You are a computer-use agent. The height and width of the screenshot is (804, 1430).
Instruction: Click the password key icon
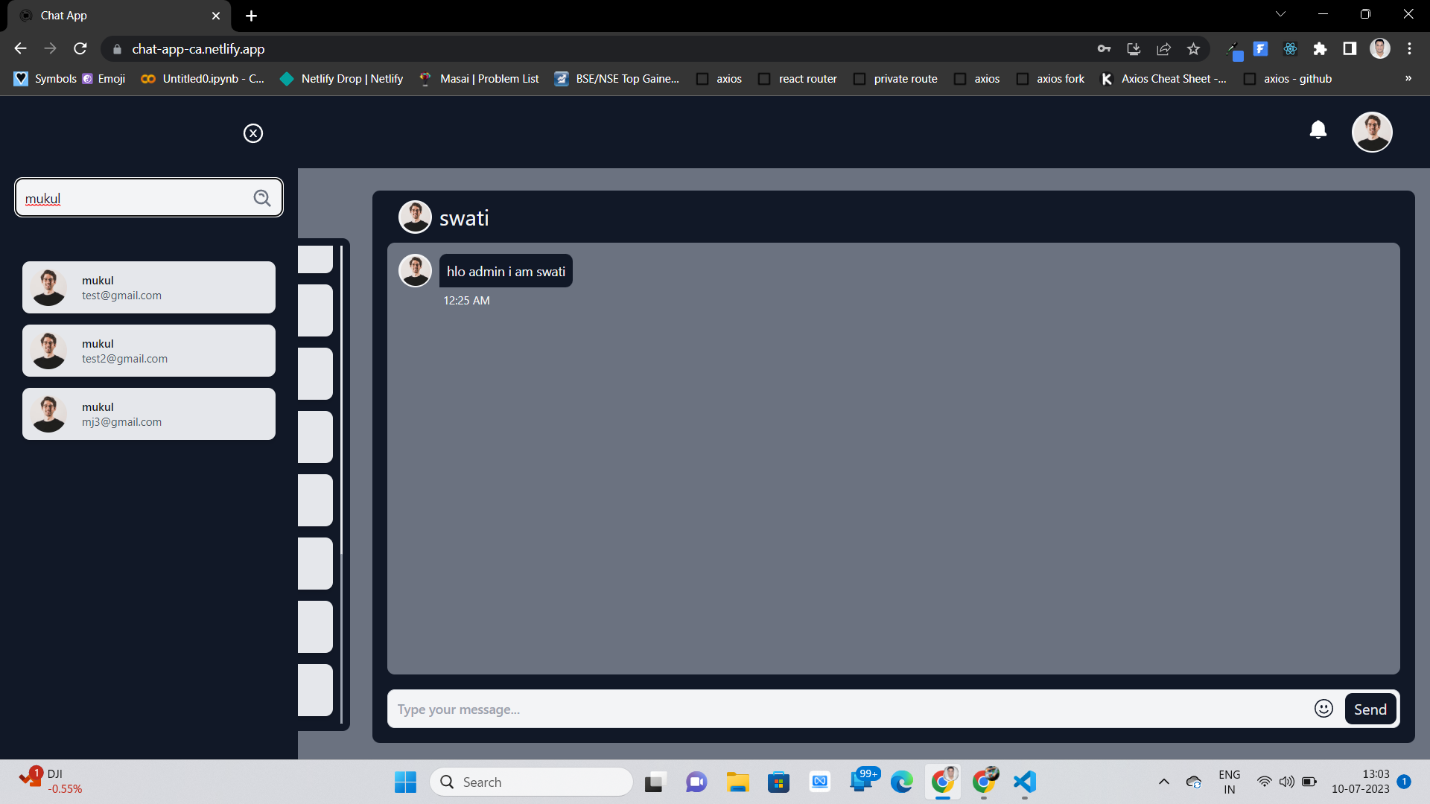[x=1104, y=48]
